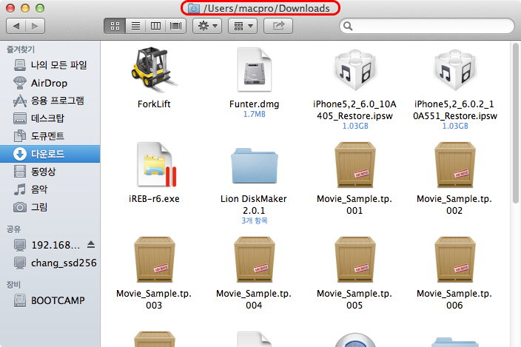Select Movie_Sample.tp.004 archive icon
This screenshot has height=347, width=521.
(x=254, y=260)
